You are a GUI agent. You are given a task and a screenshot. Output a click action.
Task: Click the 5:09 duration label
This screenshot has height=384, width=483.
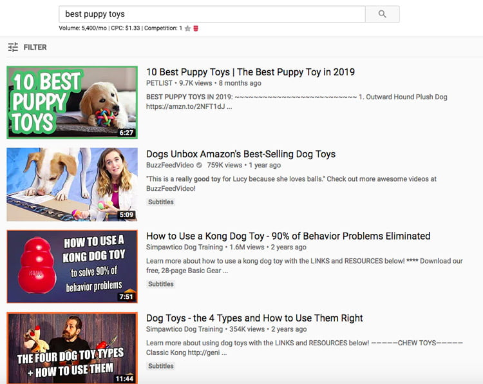pyautogui.click(x=126, y=215)
